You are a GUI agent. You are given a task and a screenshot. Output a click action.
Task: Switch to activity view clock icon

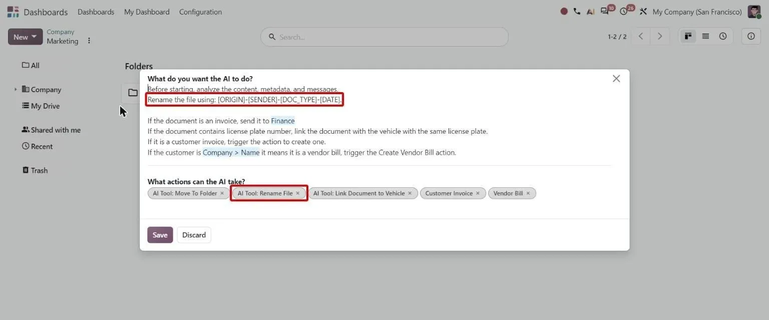tap(723, 36)
